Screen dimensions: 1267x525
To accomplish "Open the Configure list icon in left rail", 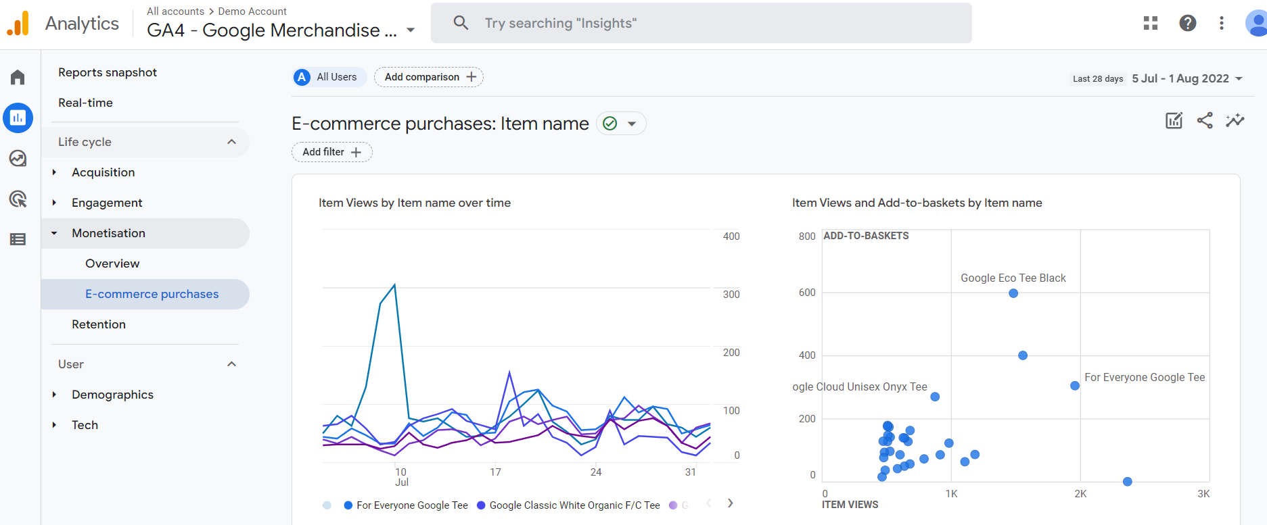I will click(18, 239).
